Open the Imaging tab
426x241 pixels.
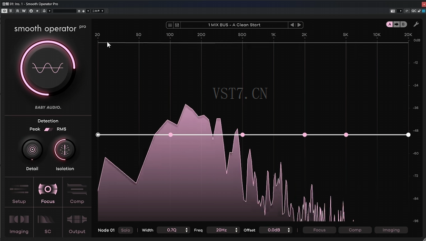click(19, 222)
